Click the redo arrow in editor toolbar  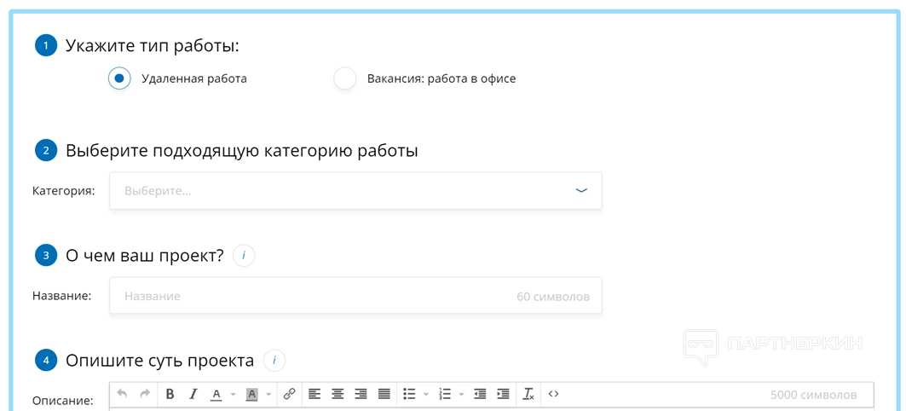tap(145, 394)
